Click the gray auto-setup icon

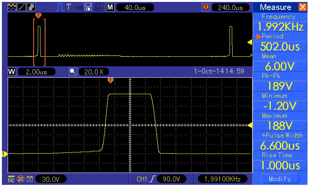[31, 7]
